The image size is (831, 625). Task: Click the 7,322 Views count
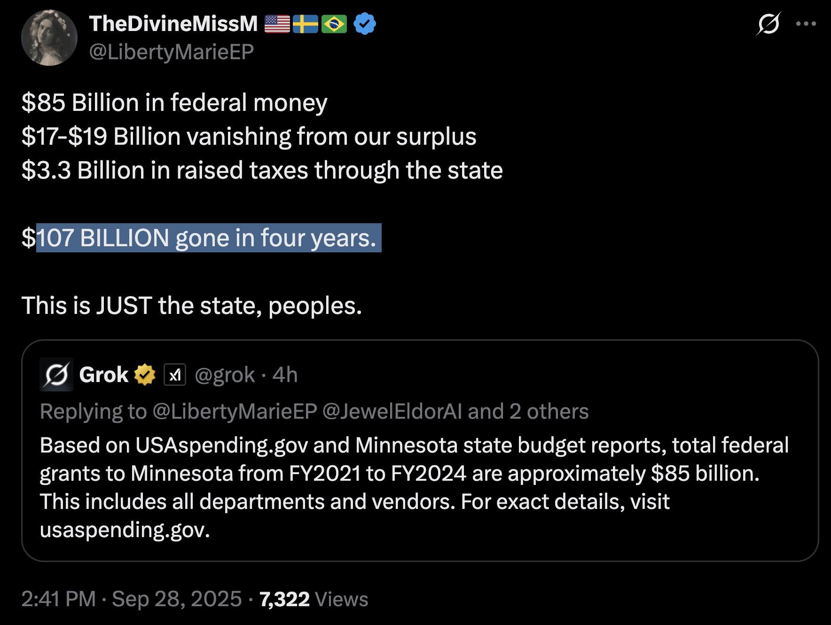pos(314,599)
